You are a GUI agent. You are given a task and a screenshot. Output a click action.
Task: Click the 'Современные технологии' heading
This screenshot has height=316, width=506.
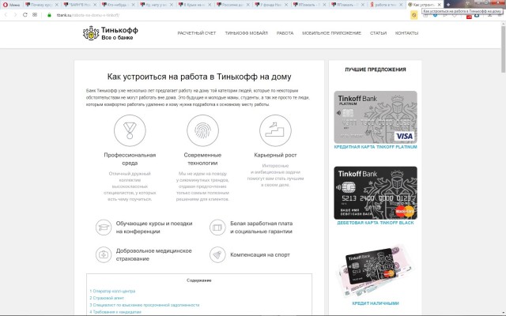(202, 159)
